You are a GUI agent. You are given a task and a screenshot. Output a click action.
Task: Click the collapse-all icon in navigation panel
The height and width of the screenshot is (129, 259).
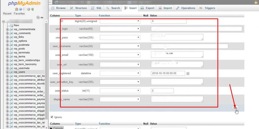(38, 17)
